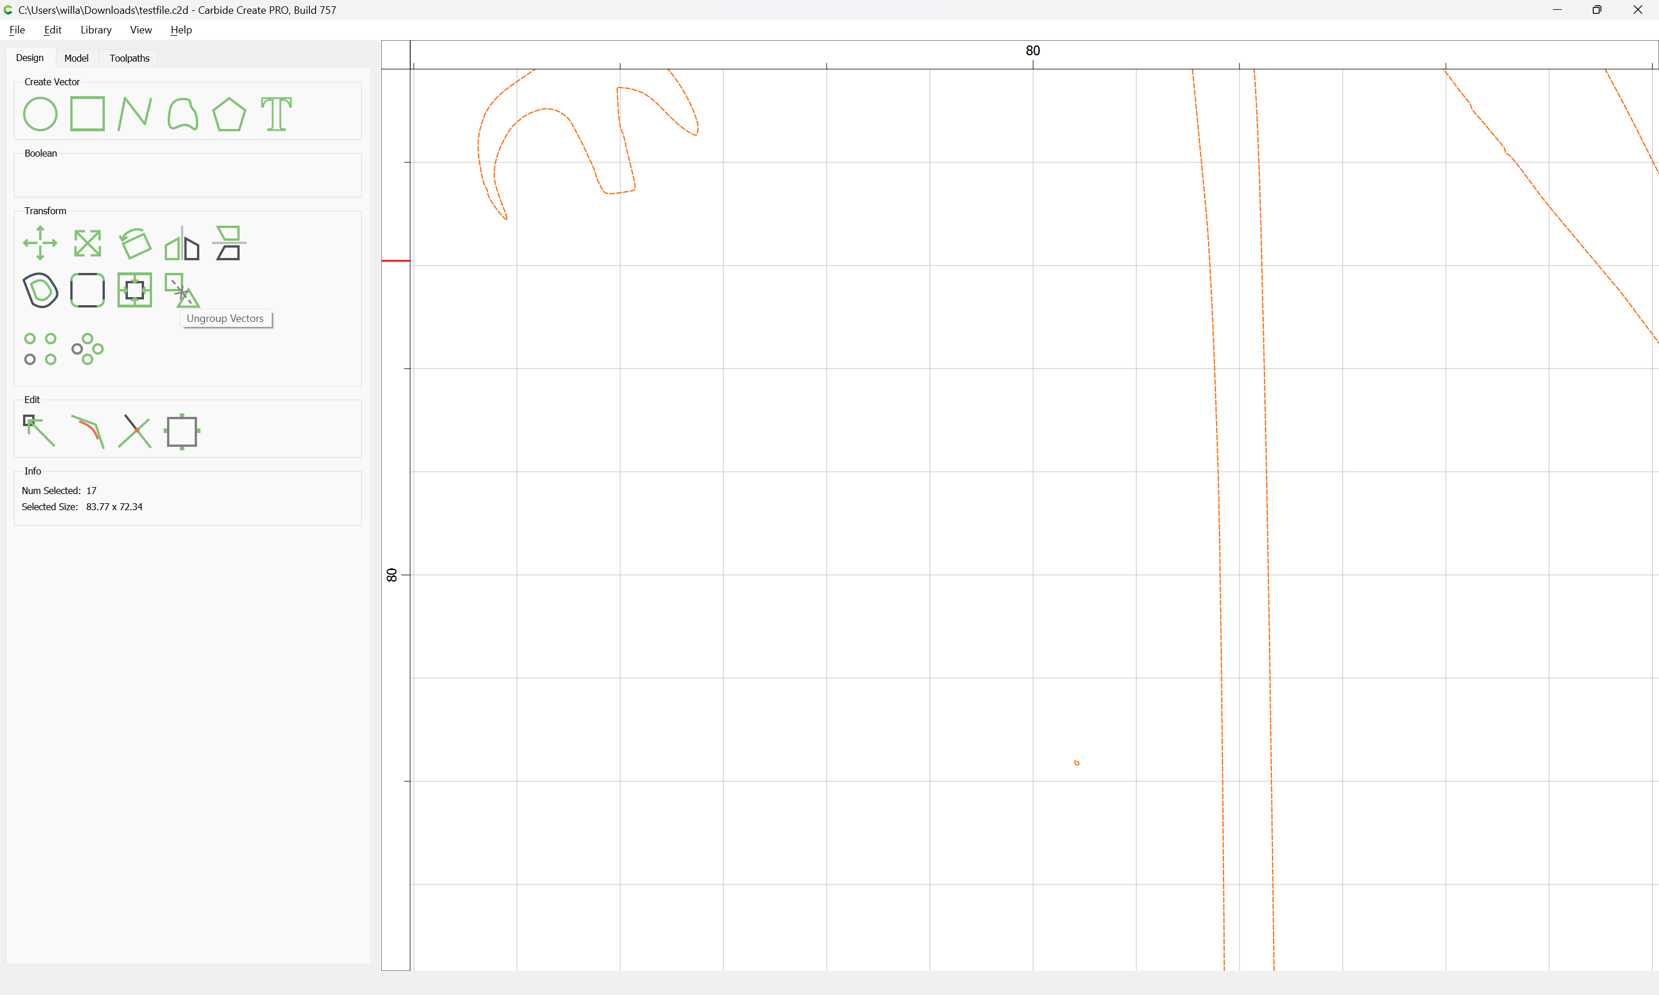Click the Selected Size 83.77 x 72.34 text
Image resolution: width=1659 pixels, height=995 pixels.
tap(82, 507)
